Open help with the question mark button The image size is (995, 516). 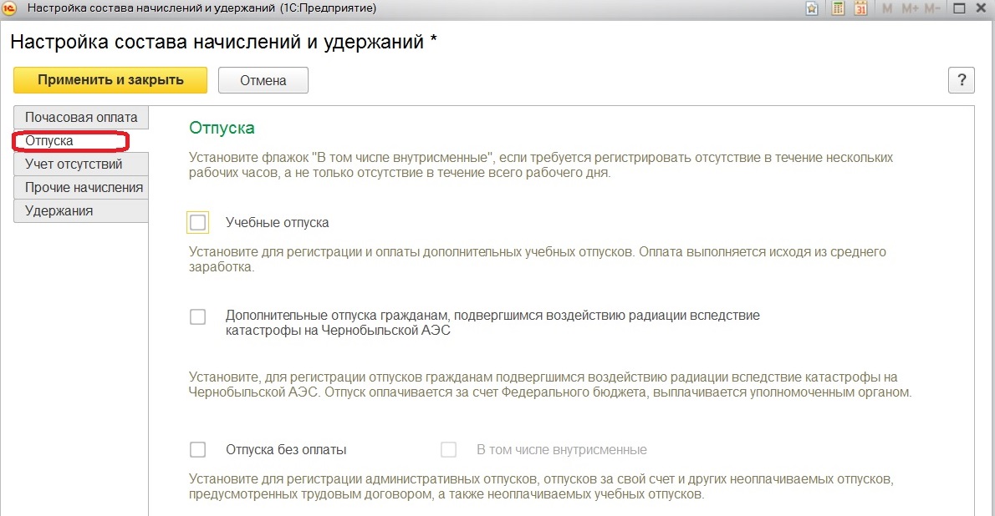coord(961,80)
